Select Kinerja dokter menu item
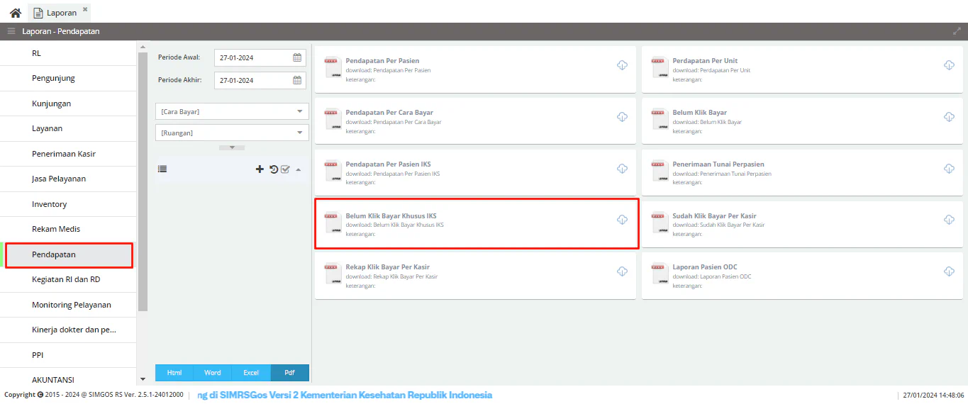This screenshot has height=404, width=968. click(x=68, y=330)
